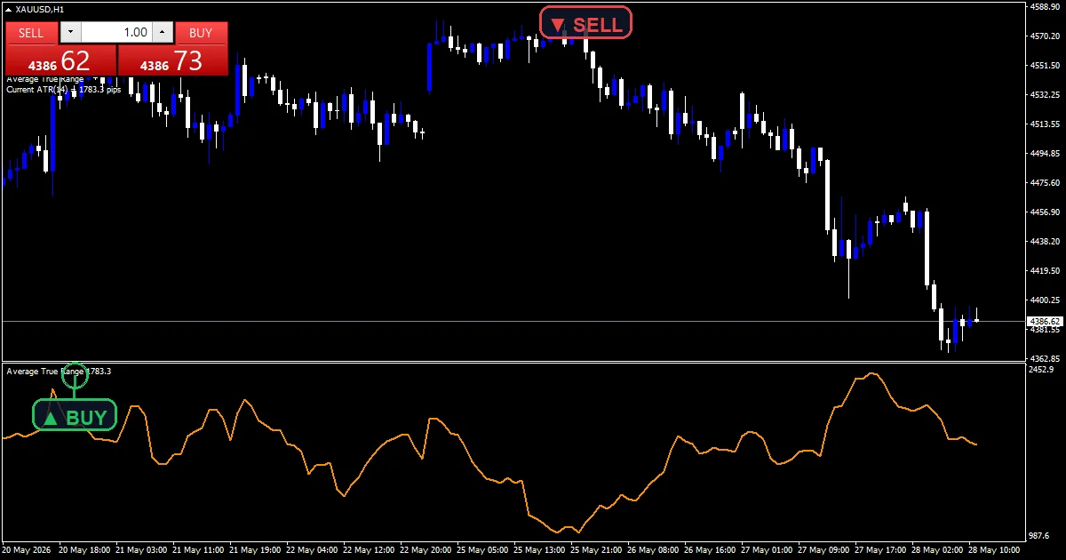The height and width of the screenshot is (560, 1066).
Task: Increase trade volume with the up arrow
Action: pos(163,33)
